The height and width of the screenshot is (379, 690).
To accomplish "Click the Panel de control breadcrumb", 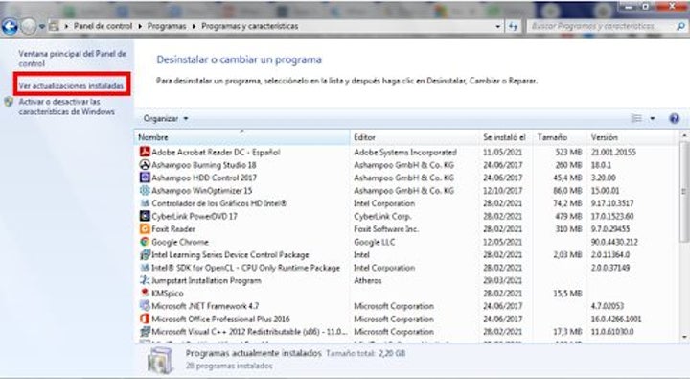I will (103, 26).
